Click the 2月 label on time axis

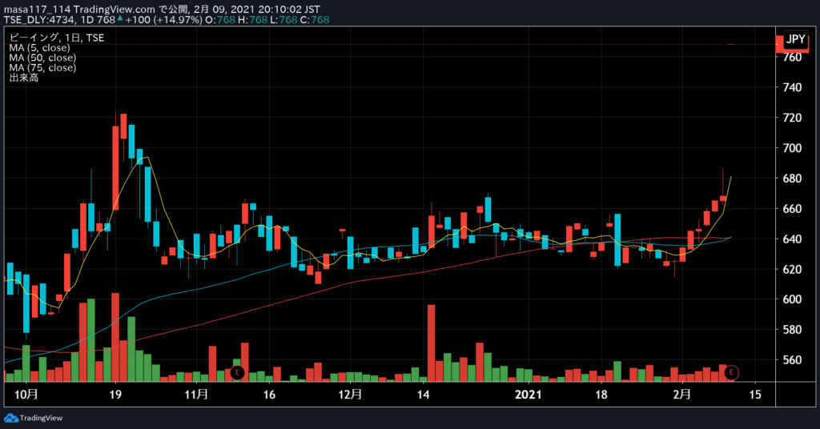coord(681,394)
